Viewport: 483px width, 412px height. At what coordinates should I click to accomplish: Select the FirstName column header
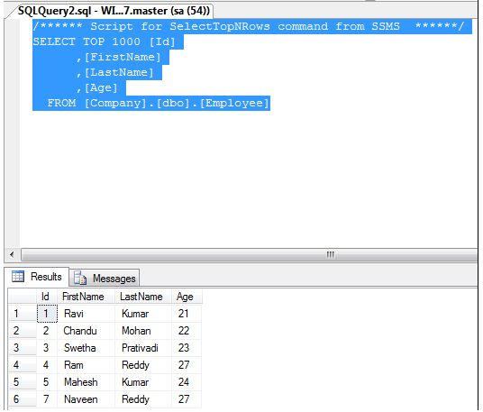(86, 297)
